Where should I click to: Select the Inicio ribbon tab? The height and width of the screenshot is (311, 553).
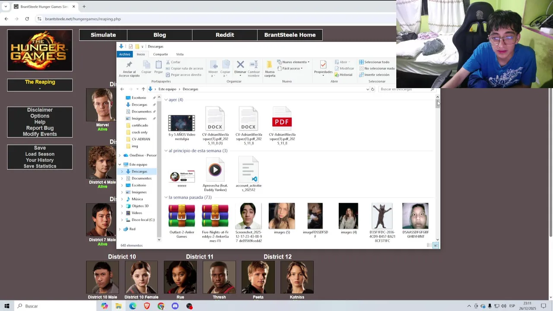(141, 54)
